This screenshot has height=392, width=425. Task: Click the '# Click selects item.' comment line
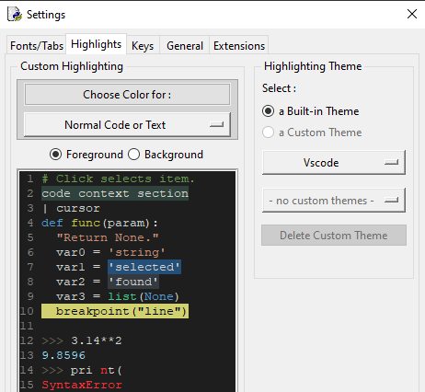point(118,179)
